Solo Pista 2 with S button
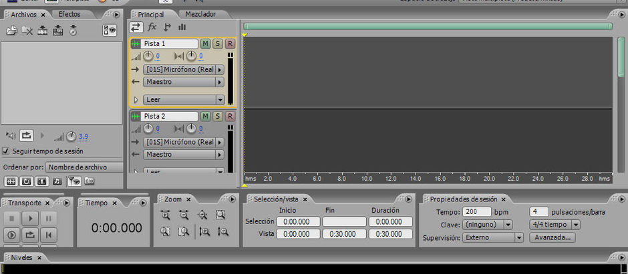628x274 pixels. tap(218, 116)
